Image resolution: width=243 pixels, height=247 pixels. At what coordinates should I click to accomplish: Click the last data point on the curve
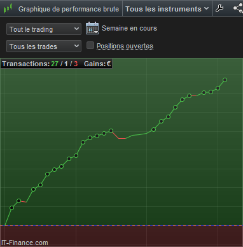click(x=225, y=80)
